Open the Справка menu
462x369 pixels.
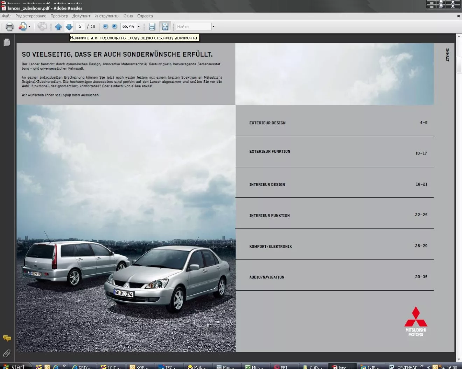pyautogui.click(x=145, y=16)
